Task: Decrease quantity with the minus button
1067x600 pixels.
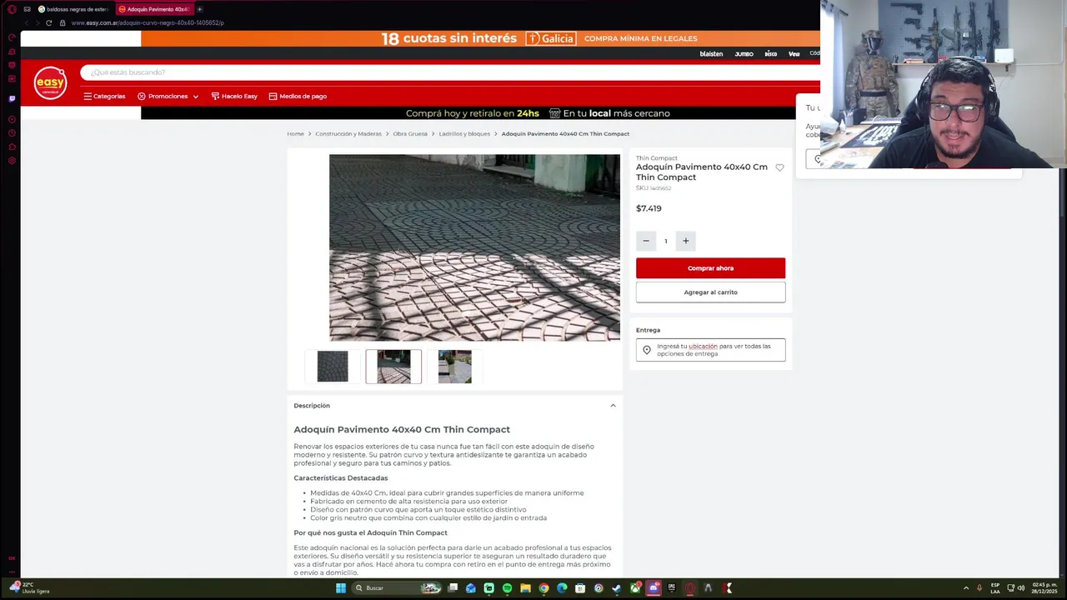Action: pos(646,241)
